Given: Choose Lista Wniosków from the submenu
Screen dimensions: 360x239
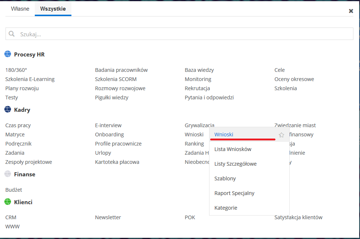Looking at the screenshot, I should click(x=233, y=149).
